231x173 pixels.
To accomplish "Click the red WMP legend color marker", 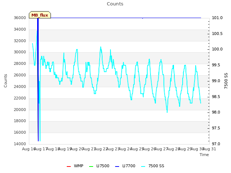I will click(x=69, y=167).
